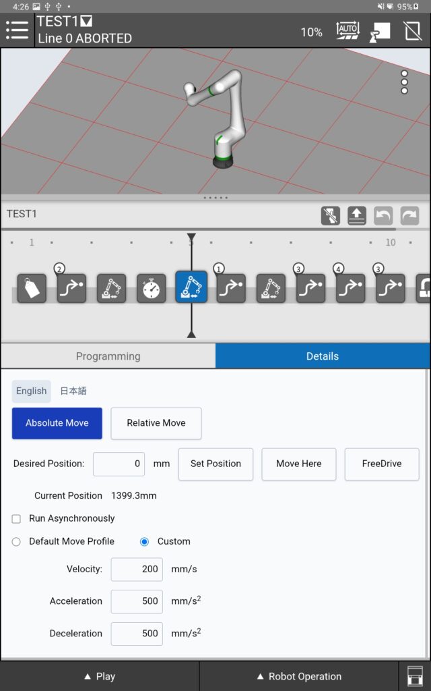Image resolution: width=431 pixels, height=691 pixels.
Task: Click the dotted panel resize handle
Action: click(215, 198)
